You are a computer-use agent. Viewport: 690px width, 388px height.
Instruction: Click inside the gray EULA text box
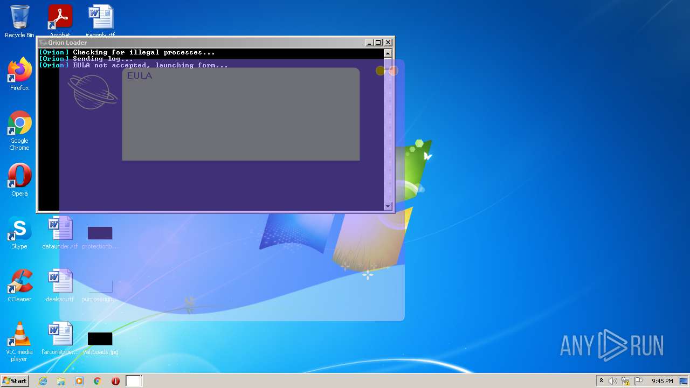point(240,114)
